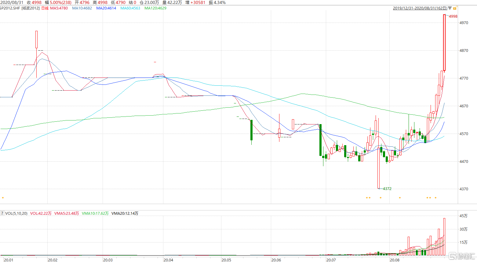Click the VOL:42.22万 indicator value
The width and height of the screenshot is (477, 262).
(x=41, y=213)
